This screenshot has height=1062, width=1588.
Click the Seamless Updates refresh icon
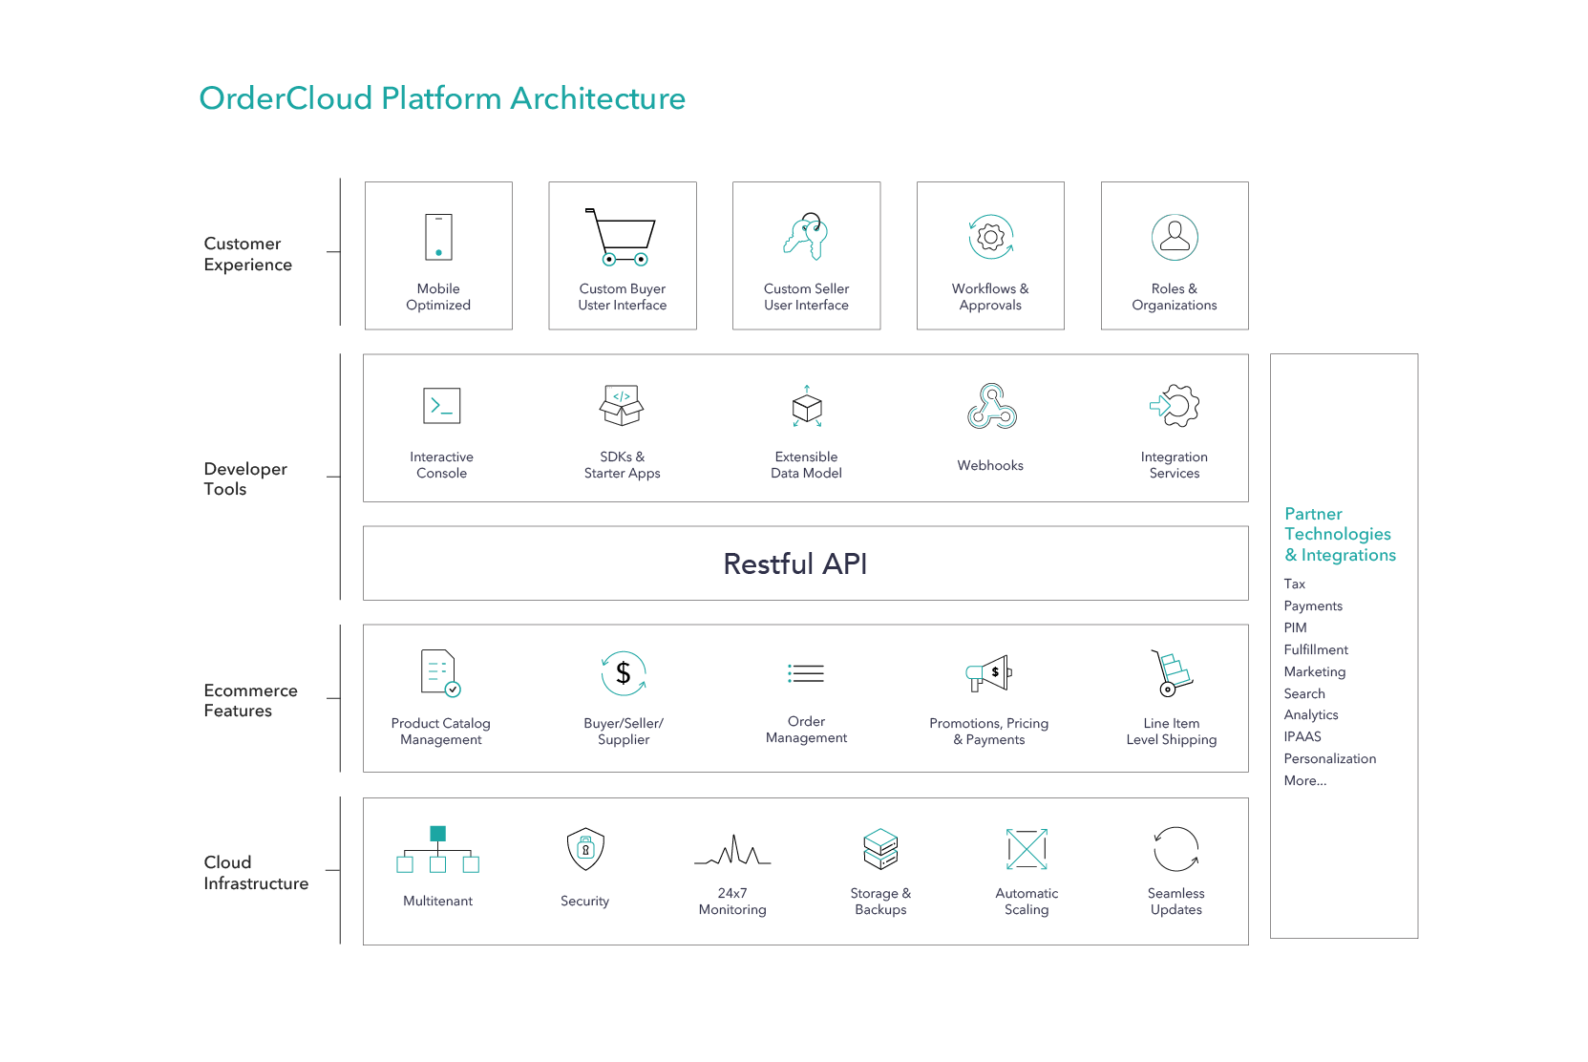[x=1175, y=849]
